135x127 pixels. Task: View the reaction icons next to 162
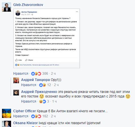tap(36, 116)
